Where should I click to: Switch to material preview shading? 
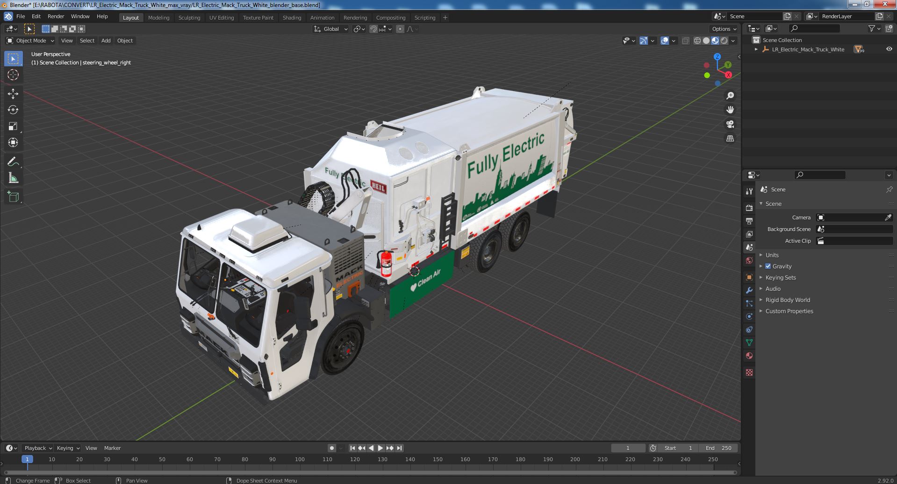(x=715, y=41)
